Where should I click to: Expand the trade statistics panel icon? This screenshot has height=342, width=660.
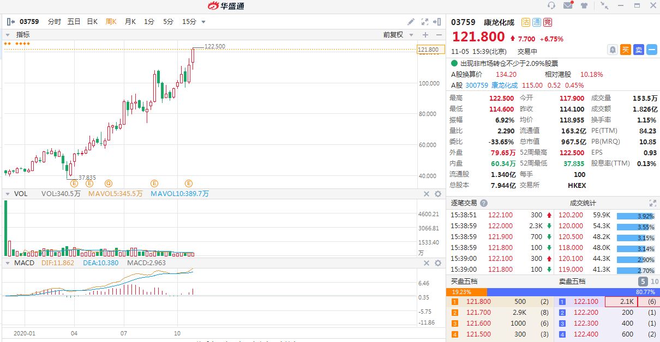[652, 203]
